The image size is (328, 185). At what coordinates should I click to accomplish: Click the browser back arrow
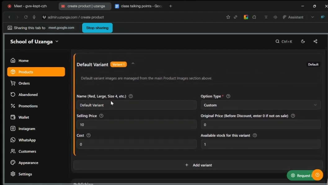(9, 17)
